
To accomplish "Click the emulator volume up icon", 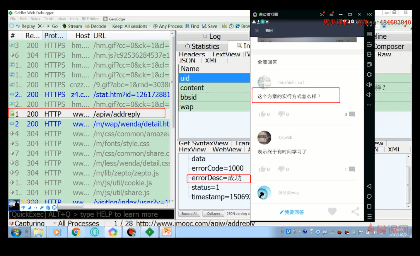I will [369, 85].
